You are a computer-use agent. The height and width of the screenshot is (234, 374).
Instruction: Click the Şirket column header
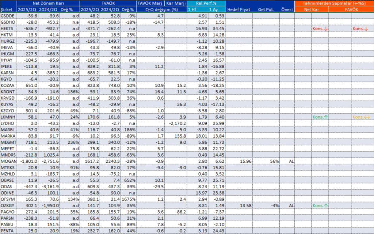click(7, 9)
